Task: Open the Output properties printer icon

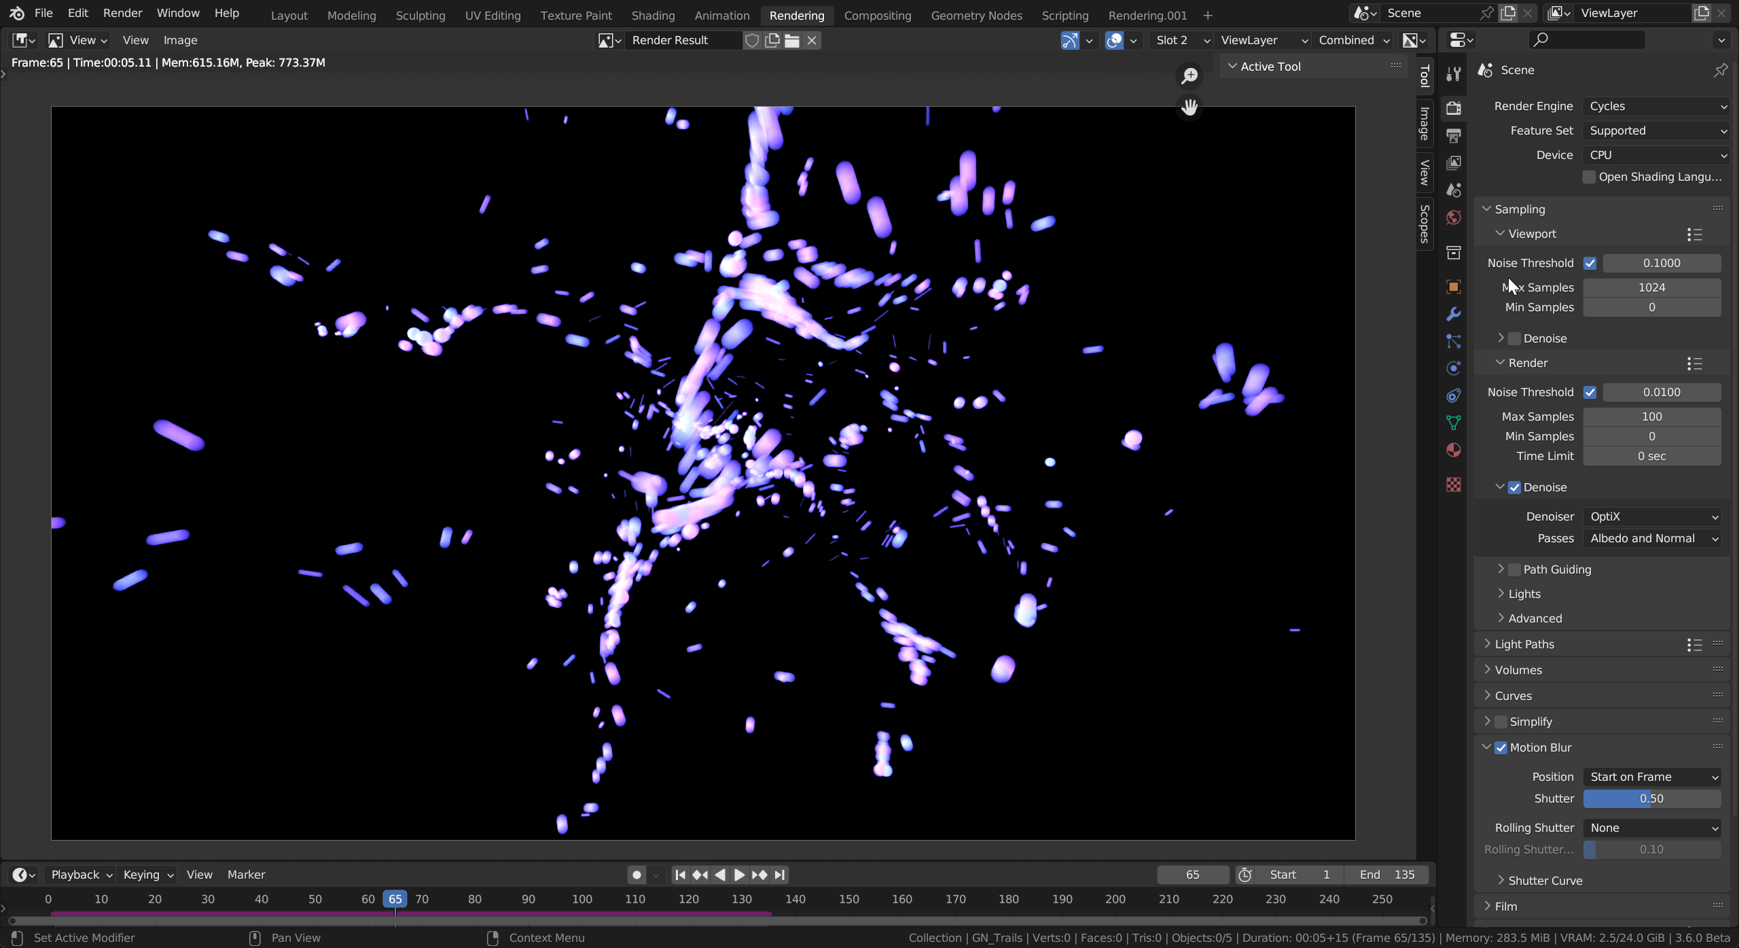Action: (1454, 136)
